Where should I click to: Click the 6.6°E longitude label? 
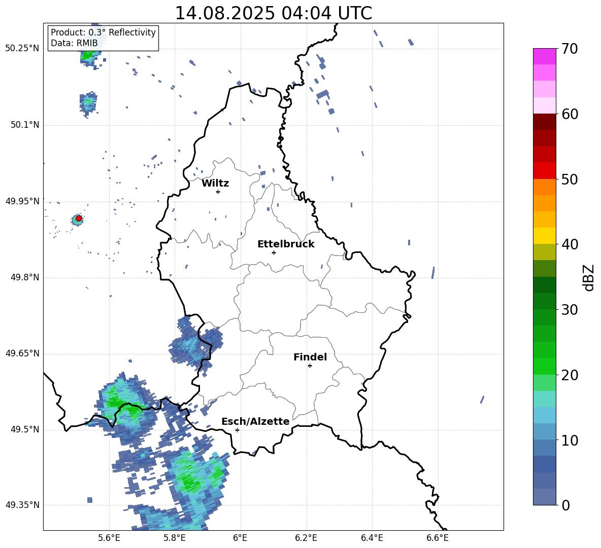438,538
